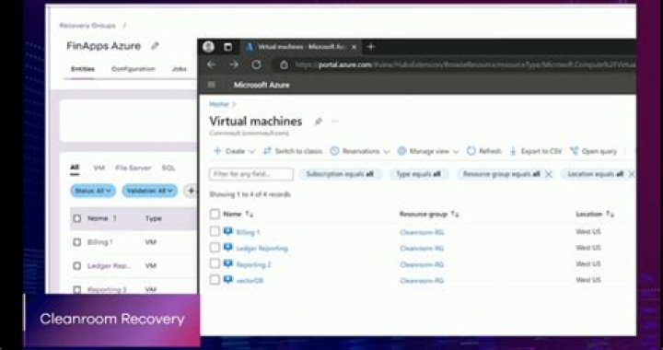Check the Ledger Reporting row in Azure
Image resolution: width=663 pixels, height=350 pixels.
[x=215, y=247]
